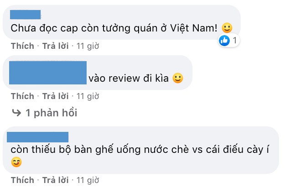Image resolution: width=300 pixels, height=188 pixels.
Task: Reply to the 'Chưa đọc cap' comment via 'Trả lời'
Action: pyautogui.click(x=55, y=46)
